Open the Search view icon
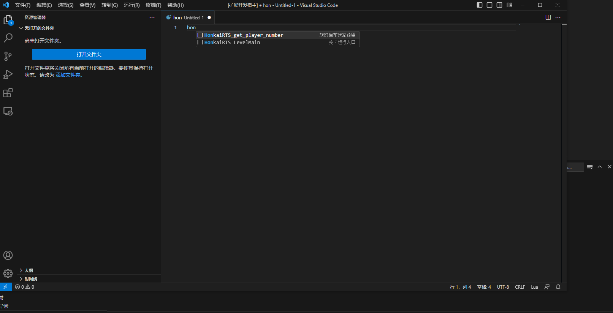Image resolution: width=613 pixels, height=313 pixels. 8,38
